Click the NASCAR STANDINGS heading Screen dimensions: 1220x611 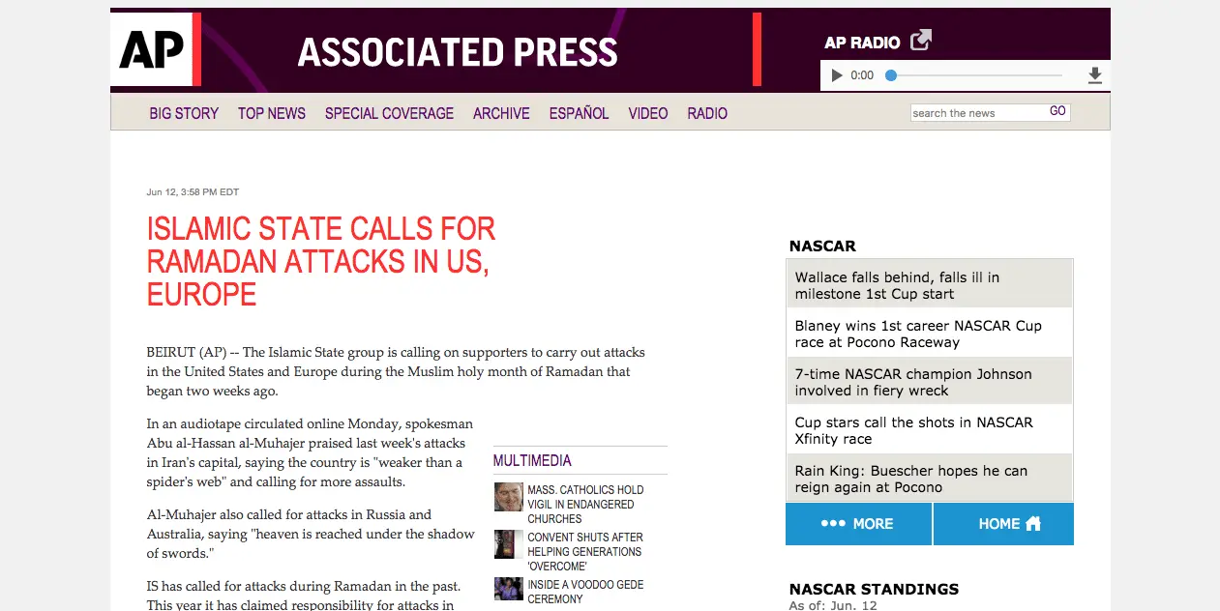click(874, 589)
